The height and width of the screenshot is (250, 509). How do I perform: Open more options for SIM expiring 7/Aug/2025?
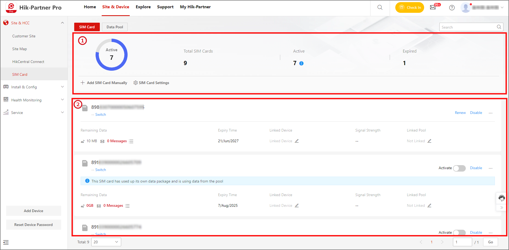[x=491, y=168]
